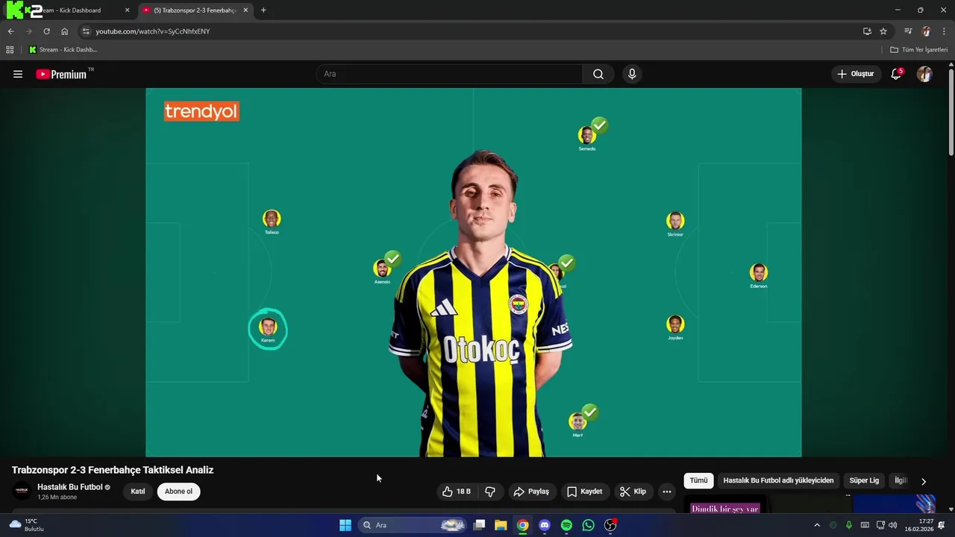Select the Tümü filter chip

(x=698, y=481)
